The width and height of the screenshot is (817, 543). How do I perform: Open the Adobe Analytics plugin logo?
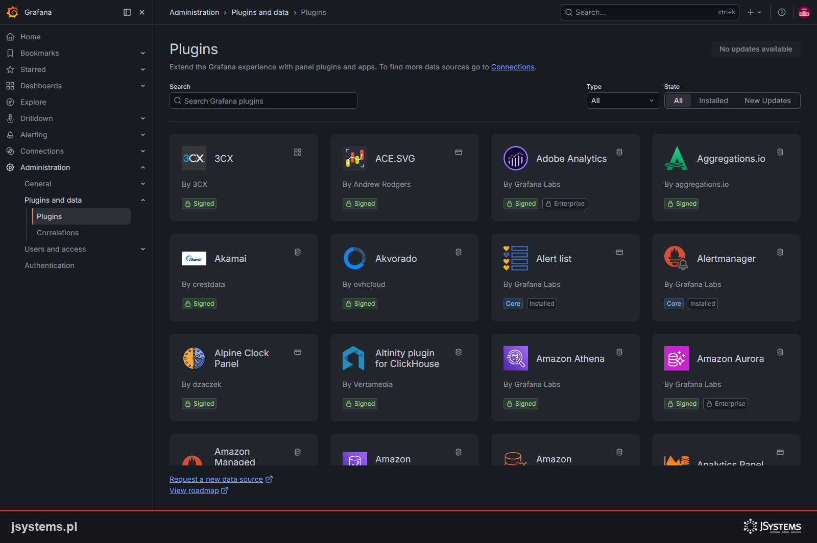516,158
